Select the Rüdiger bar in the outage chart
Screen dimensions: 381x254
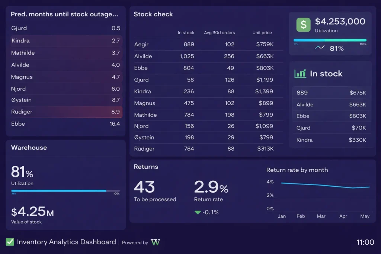tap(65, 112)
